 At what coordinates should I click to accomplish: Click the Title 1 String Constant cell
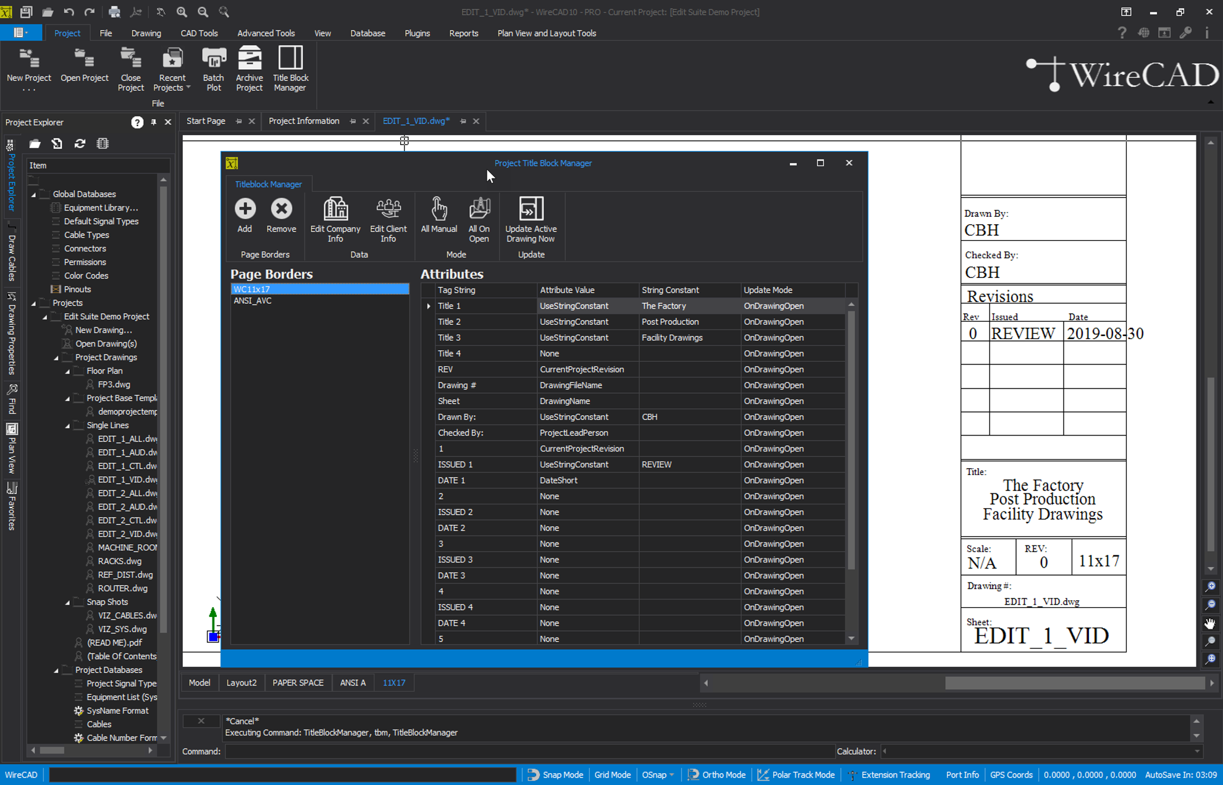tap(689, 306)
